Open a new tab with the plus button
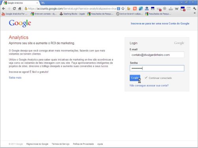 point(43,3)
